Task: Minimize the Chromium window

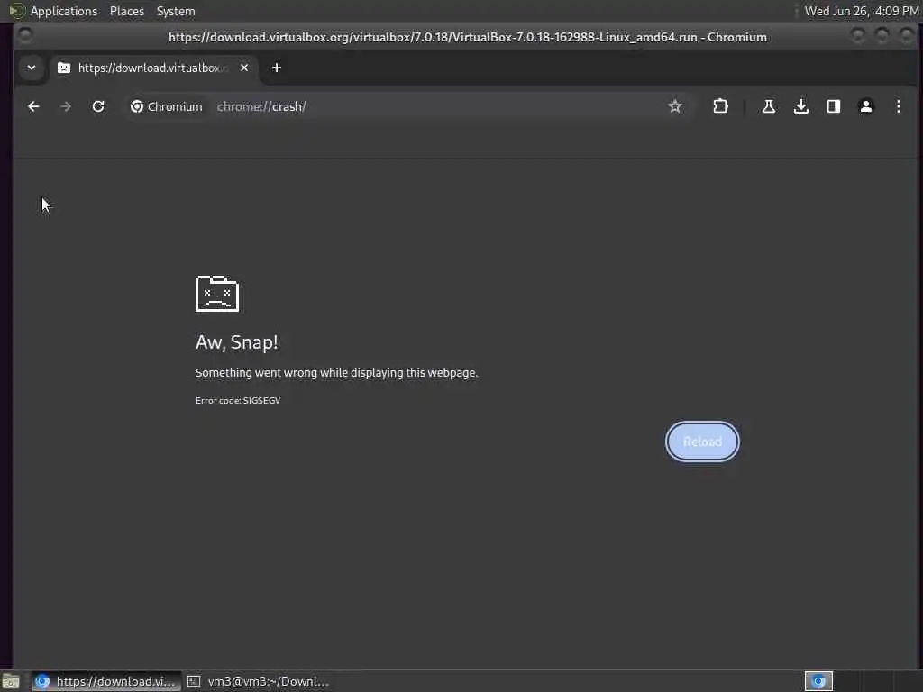Action: coord(858,36)
